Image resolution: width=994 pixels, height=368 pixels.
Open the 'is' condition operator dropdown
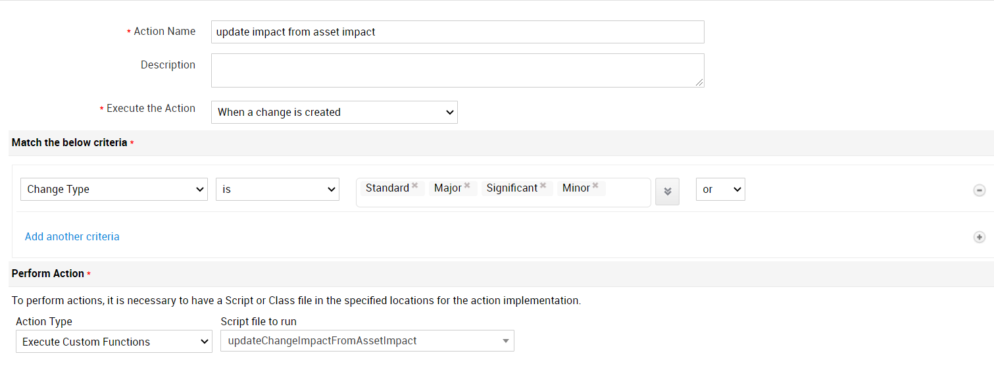pyautogui.click(x=277, y=190)
